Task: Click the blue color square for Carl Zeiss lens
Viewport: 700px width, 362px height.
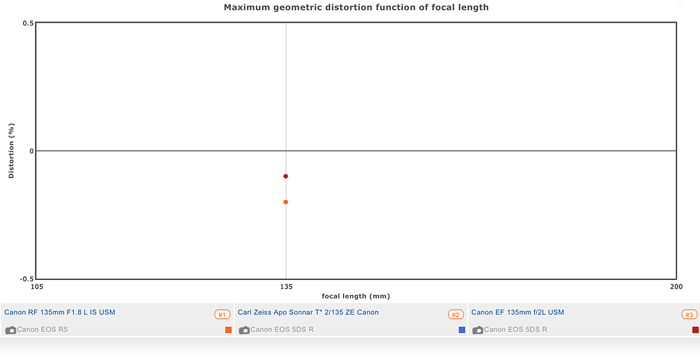Action: click(462, 330)
